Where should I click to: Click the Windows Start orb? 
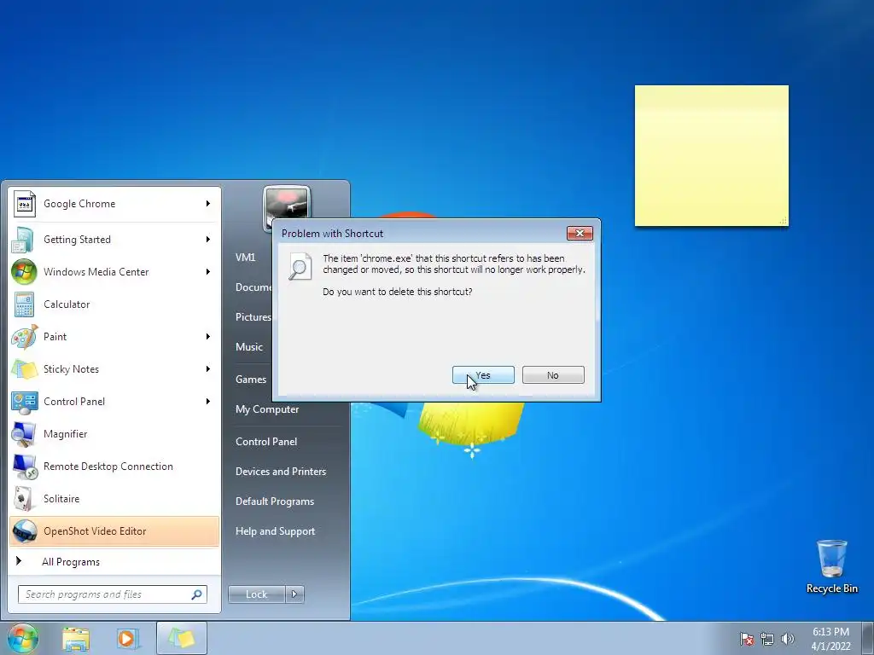click(23, 638)
